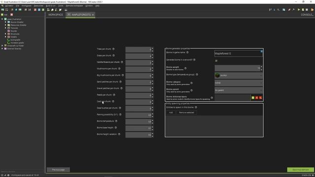Decrease Biome temperature stepper
315x177 pixels.
[153, 123]
